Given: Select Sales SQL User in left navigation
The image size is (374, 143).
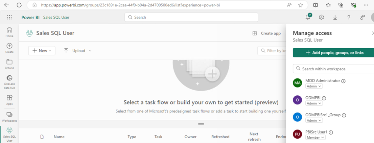Looking at the screenshot, I should pyautogui.click(x=9, y=135).
